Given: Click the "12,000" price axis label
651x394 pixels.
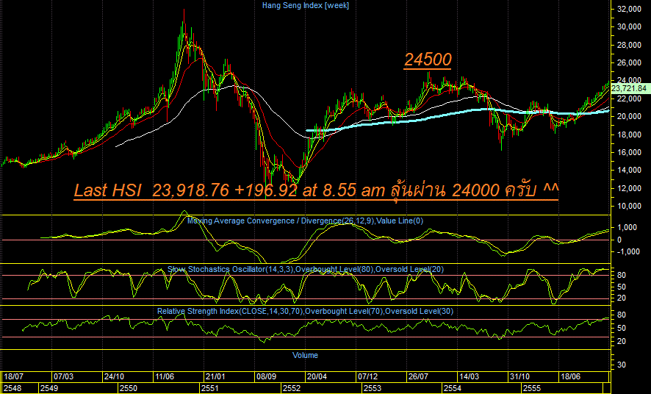Looking at the screenshot, I should [630, 188].
